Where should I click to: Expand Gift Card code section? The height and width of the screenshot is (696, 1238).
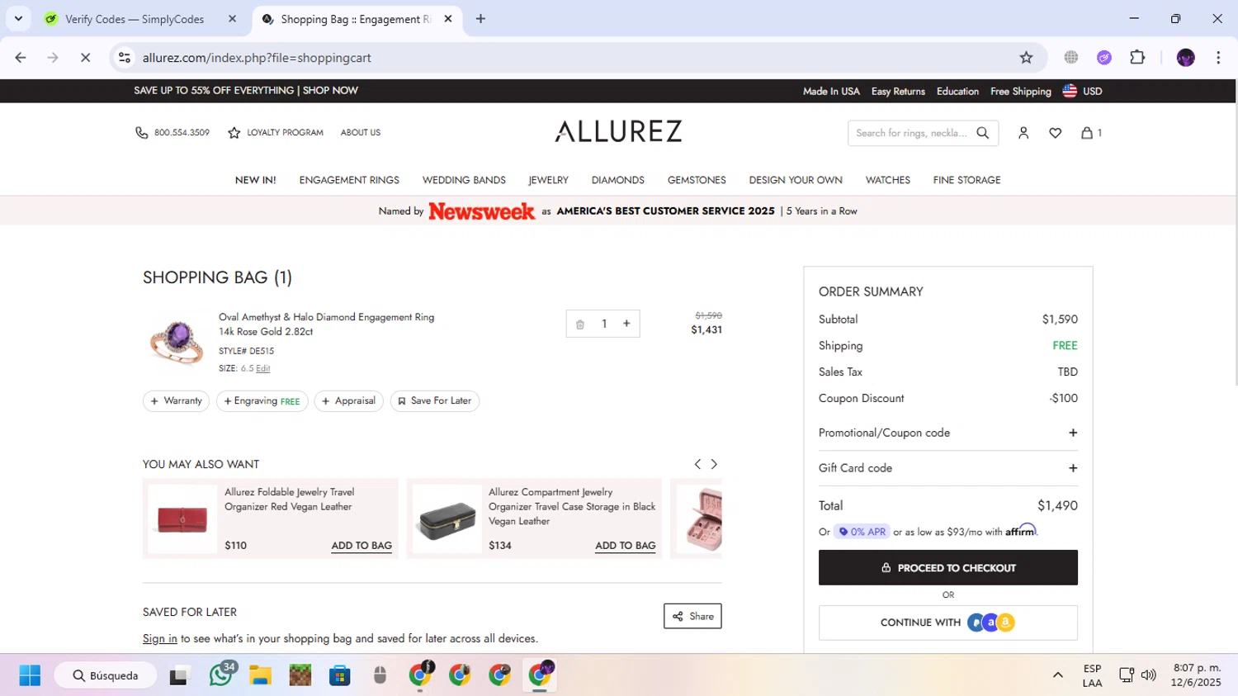948,468
